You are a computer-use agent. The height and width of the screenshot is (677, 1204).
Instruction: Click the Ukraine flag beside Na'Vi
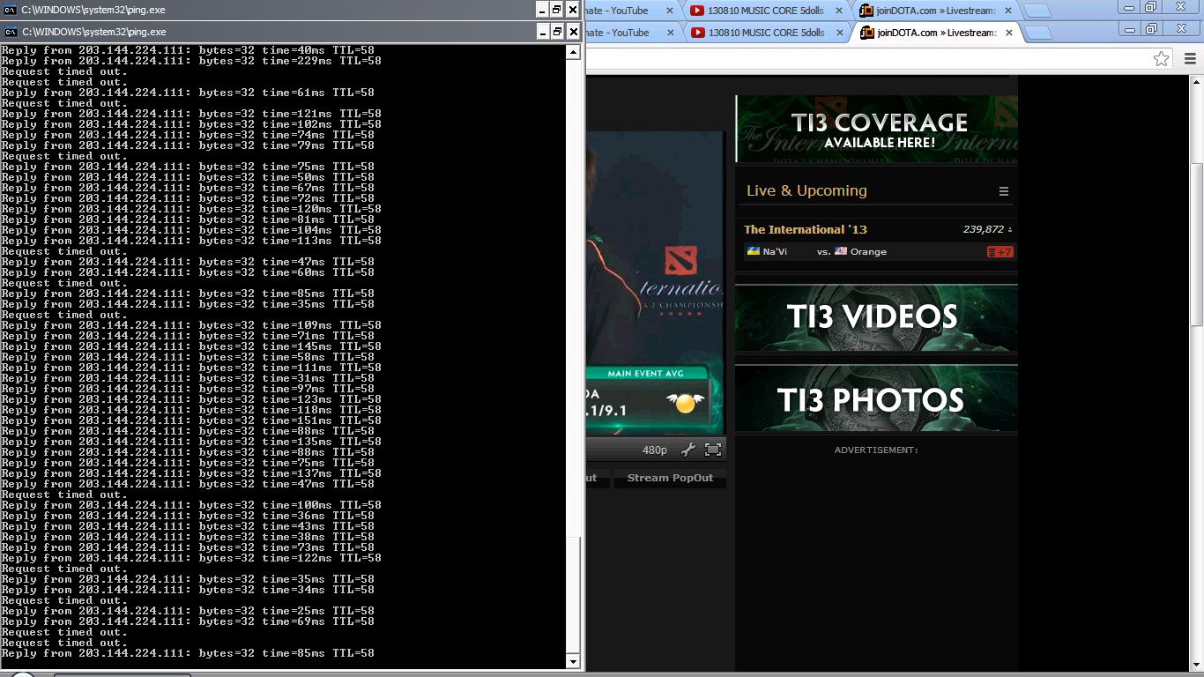coord(754,251)
